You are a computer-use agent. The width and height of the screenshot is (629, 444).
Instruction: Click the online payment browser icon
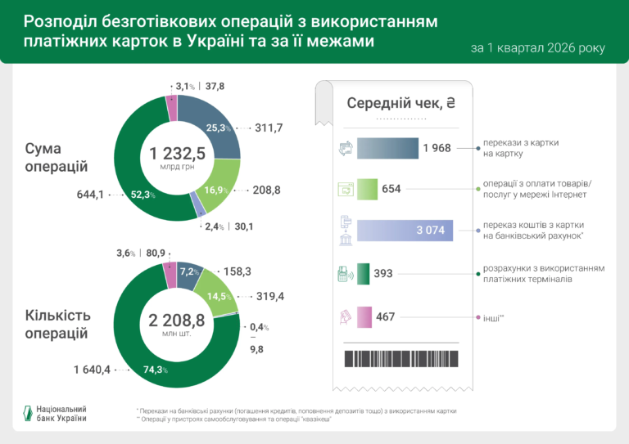click(x=346, y=189)
